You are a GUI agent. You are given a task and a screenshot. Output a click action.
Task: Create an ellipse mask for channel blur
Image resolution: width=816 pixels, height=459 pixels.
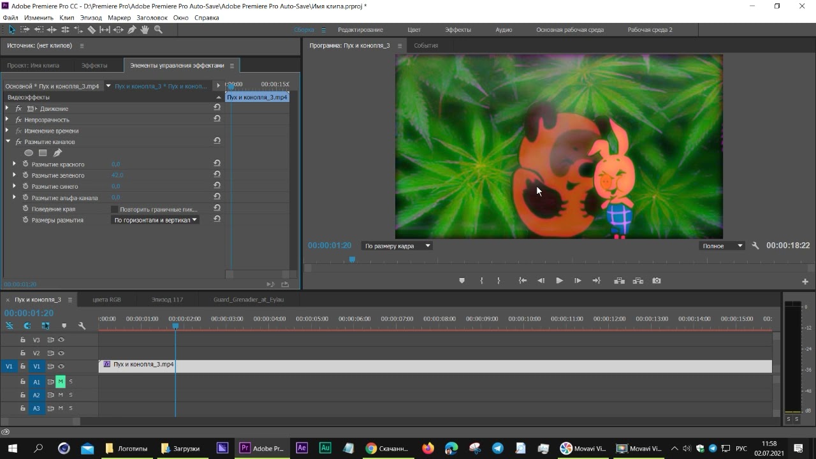(29, 153)
